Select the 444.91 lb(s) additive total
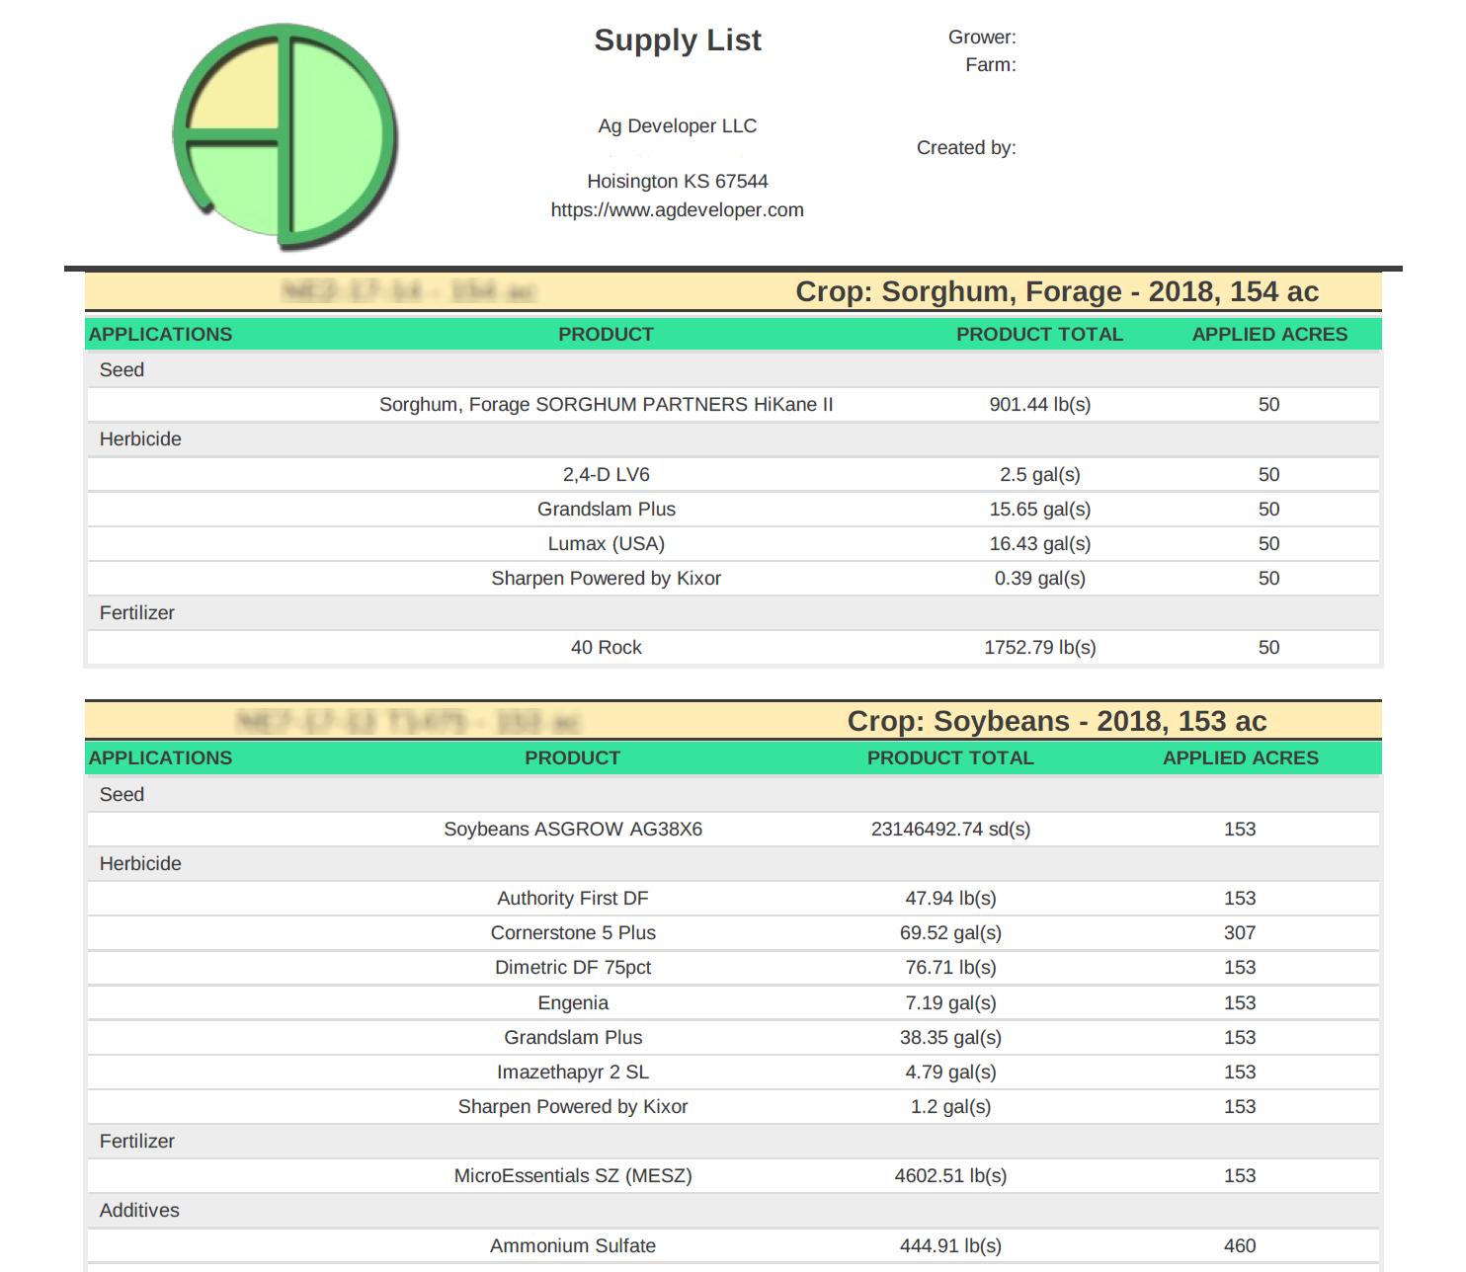The height and width of the screenshot is (1272, 1466). click(x=950, y=1245)
